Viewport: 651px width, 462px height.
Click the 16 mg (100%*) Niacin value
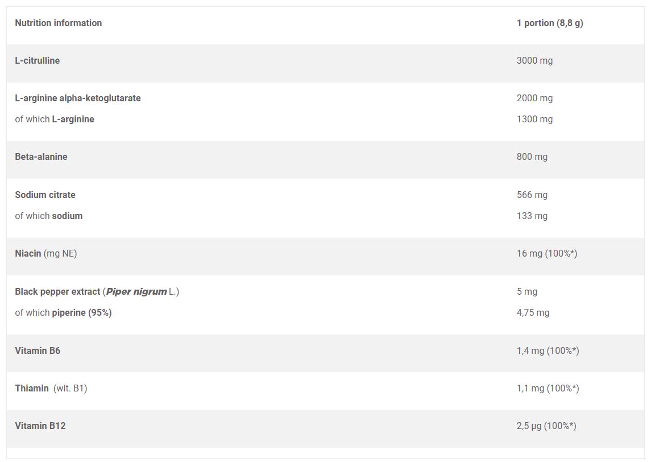[x=547, y=253]
